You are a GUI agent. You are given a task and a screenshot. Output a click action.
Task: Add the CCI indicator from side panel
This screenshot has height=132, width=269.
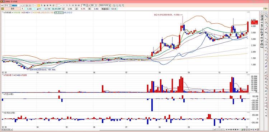click(262, 22)
